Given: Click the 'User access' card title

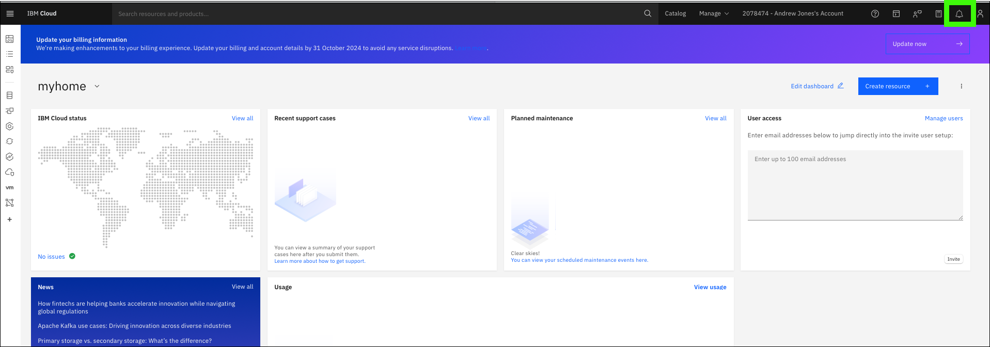Looking at the screenshot, I should click(x=764, y=118).
